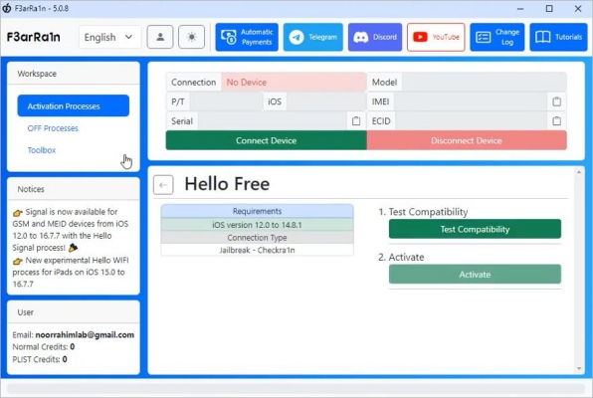Click the Disconnect Device button
This screenshot has height=398, width=593.
coord(467,140)
